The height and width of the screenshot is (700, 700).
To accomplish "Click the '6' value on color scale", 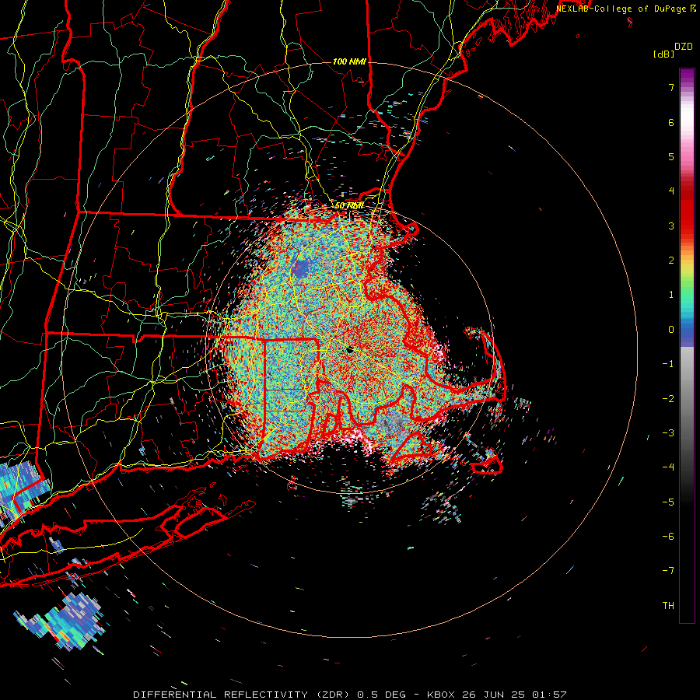I will point(671,122).
